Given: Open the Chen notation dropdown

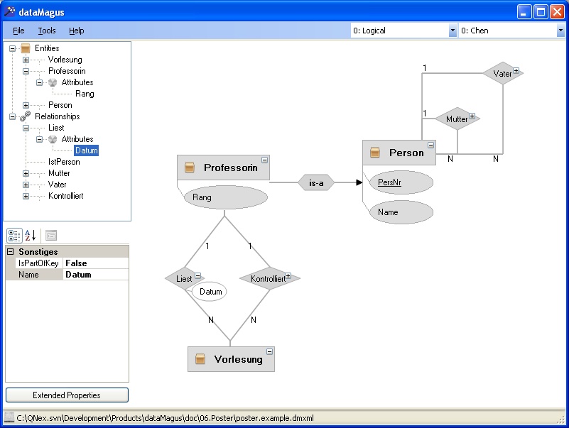Looking at the screenshot, I should 560,31.
